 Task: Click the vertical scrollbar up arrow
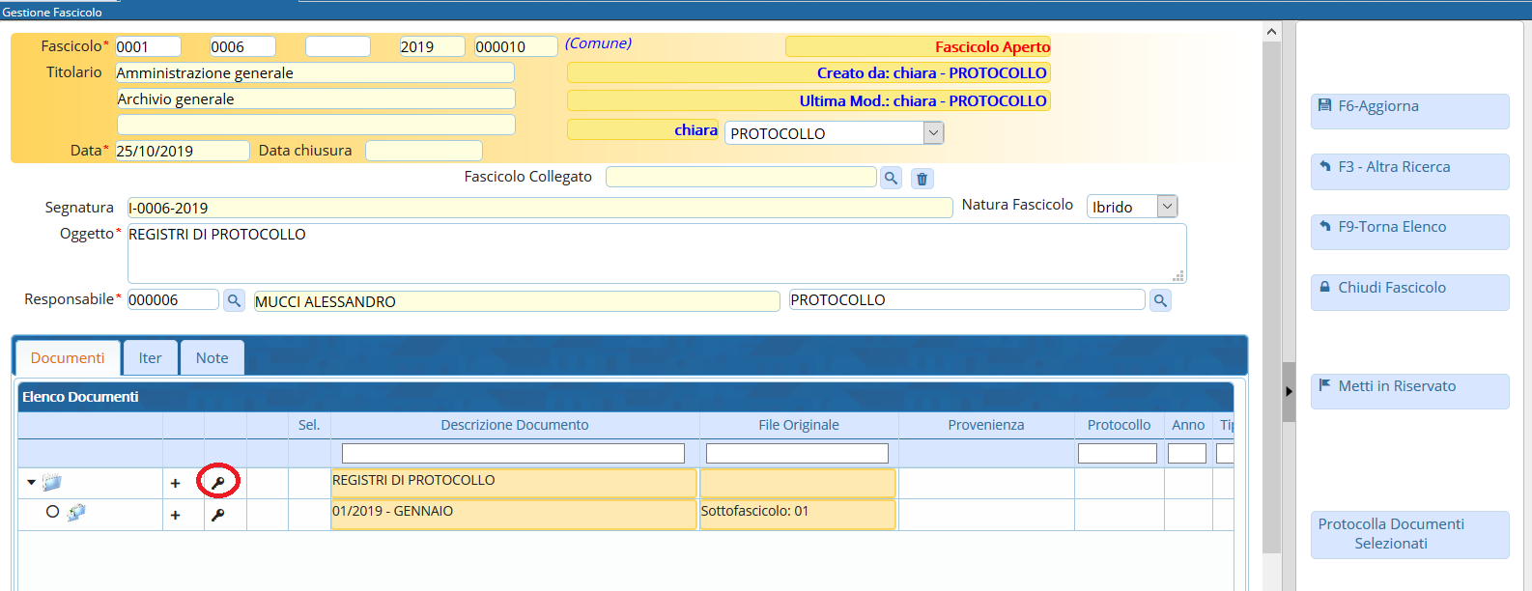pyautogui.click(x=1271, y=32)
